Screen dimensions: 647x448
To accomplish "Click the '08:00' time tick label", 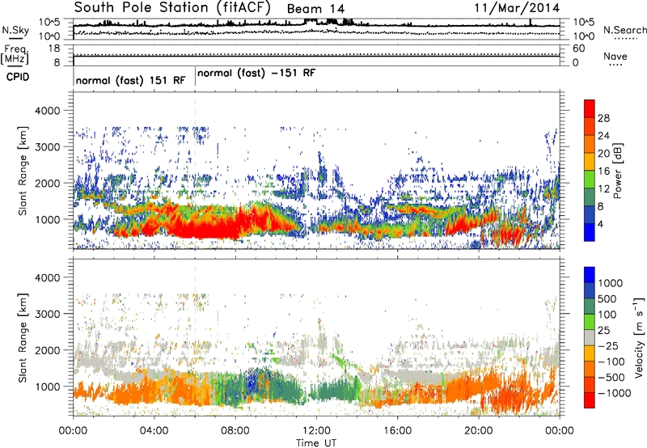I will tap(235, 431).
